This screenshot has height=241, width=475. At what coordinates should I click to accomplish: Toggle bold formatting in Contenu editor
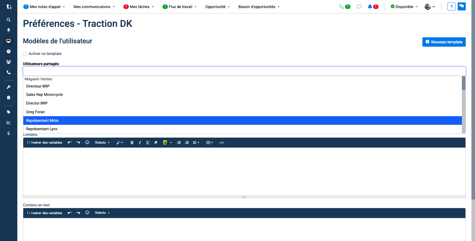tap(132, 143)
